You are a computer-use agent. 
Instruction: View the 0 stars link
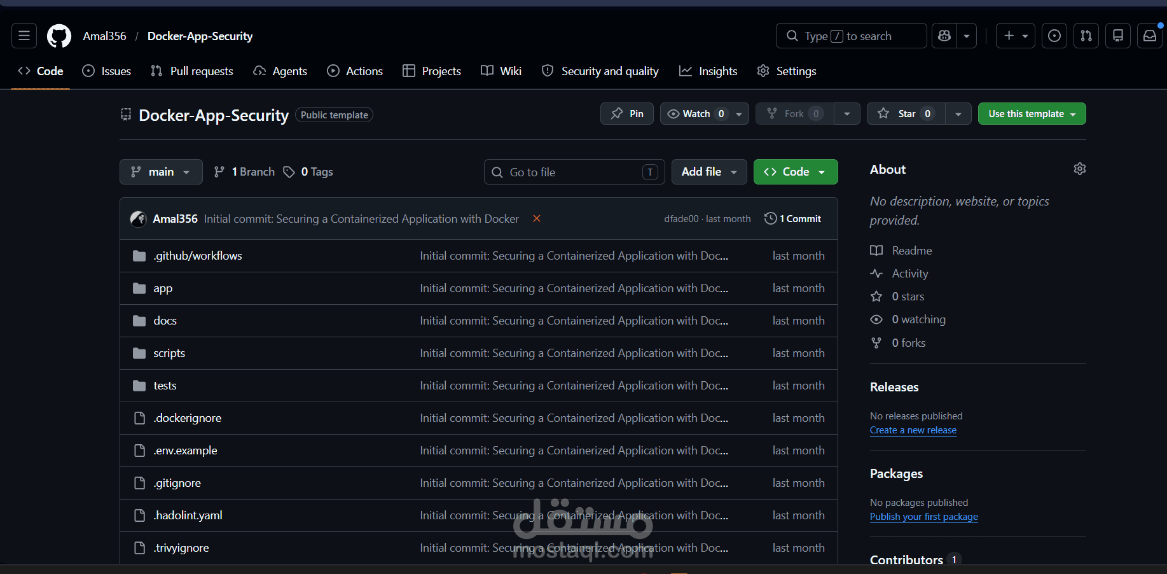897,297
